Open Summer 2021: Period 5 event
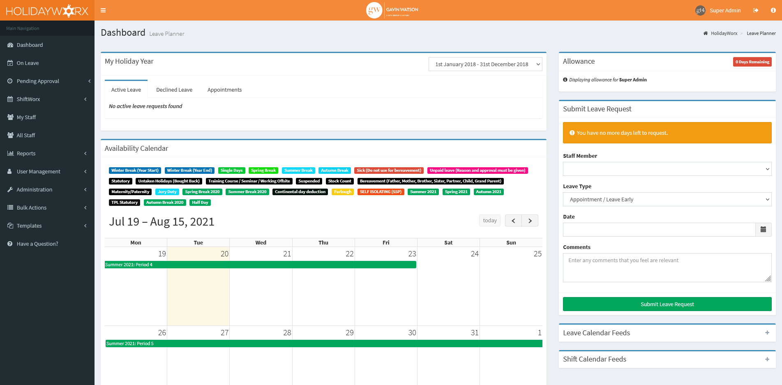Screen dimensions: 782x385 (324, 344)
